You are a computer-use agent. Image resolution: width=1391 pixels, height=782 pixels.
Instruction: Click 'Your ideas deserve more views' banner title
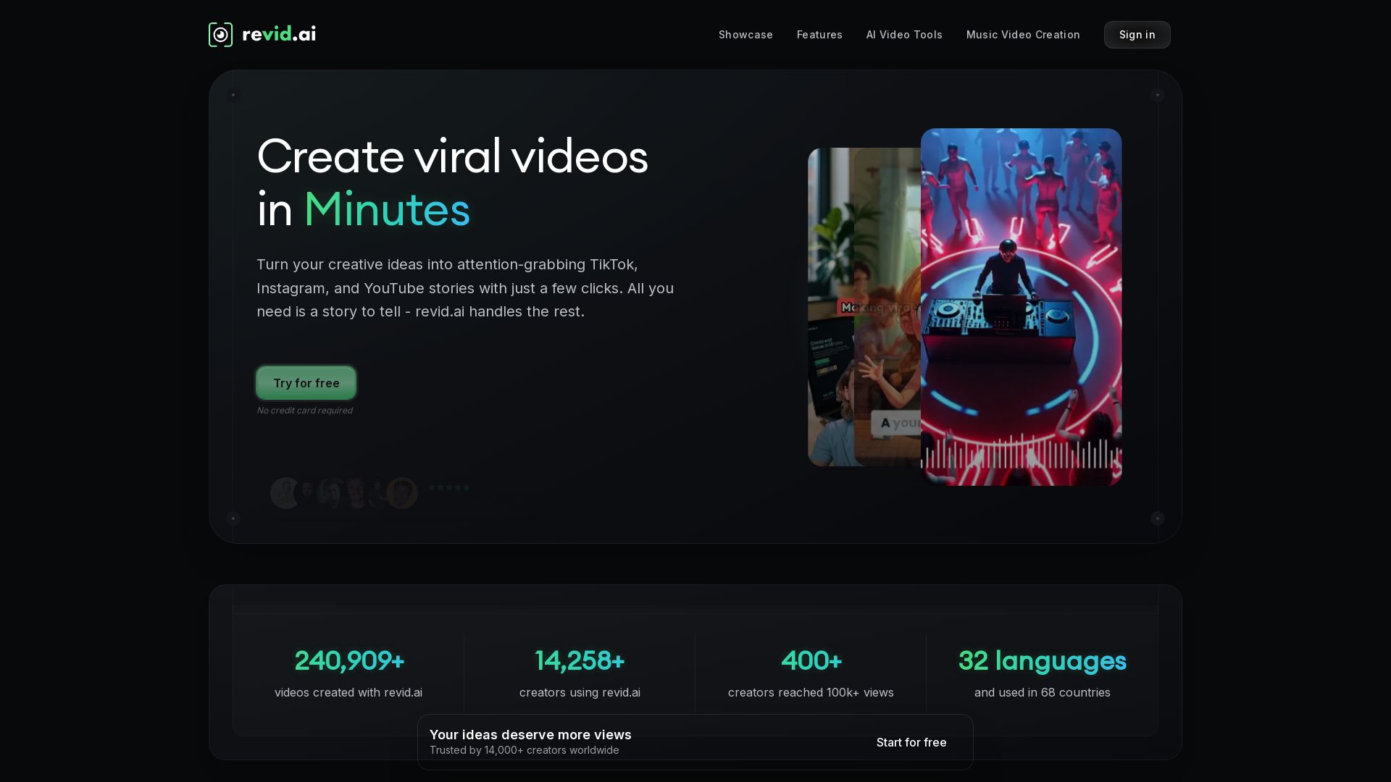point(530,734)
